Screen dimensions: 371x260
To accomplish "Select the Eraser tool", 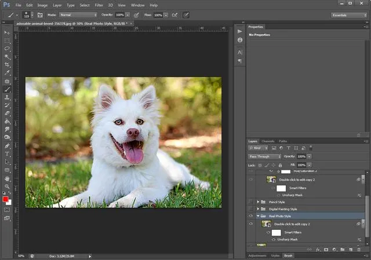I will click(x=7, y=113).
